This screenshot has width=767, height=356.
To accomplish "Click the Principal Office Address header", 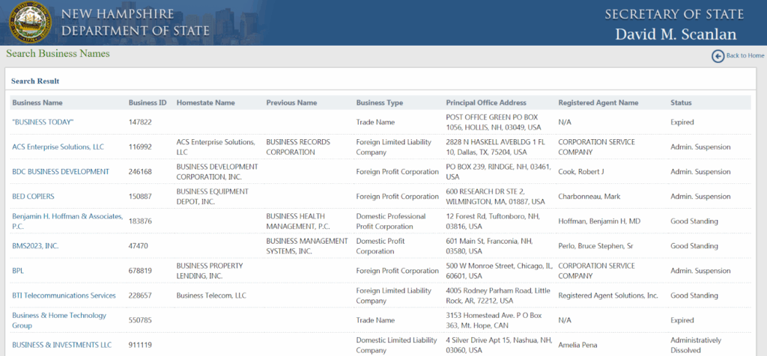I will click(x=485, y=102).
